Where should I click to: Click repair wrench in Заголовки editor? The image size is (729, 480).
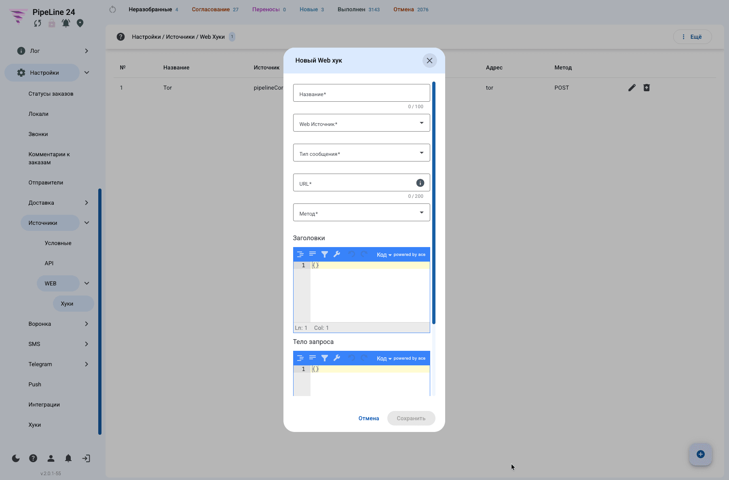(336, 254)
